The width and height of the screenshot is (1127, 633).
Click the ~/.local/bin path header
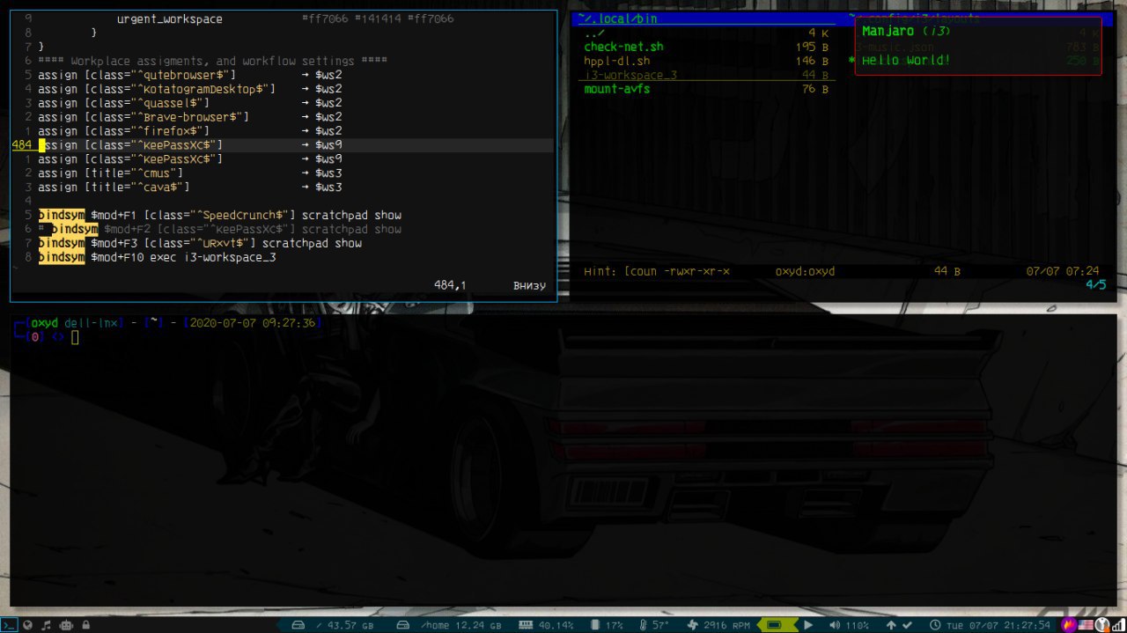point(618,18)
